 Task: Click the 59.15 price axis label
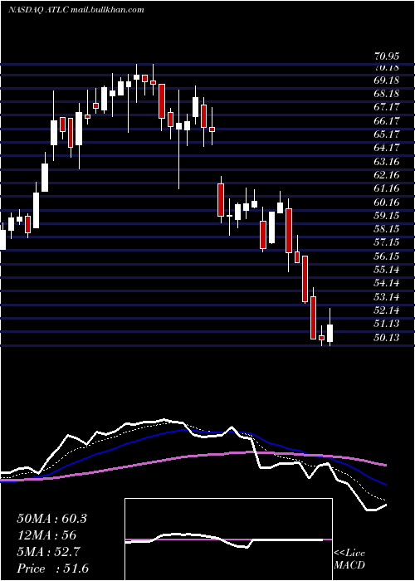click(x=387, y=216)
